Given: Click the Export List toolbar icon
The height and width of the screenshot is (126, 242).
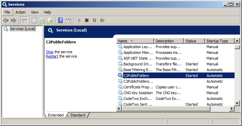Looking at the screenshot, I should pyautogui.click(x=50, y=20).
